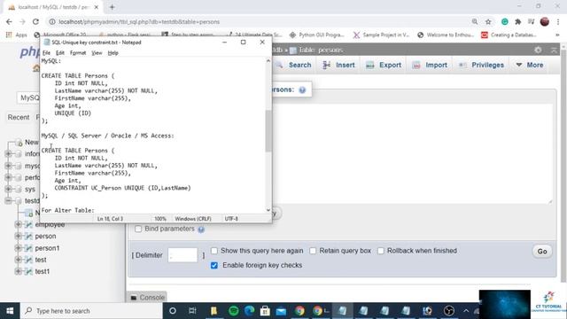This screenshot has height=319, width=567.
Task: Click Notepad scroll down arrow
Action: (268, 210)
